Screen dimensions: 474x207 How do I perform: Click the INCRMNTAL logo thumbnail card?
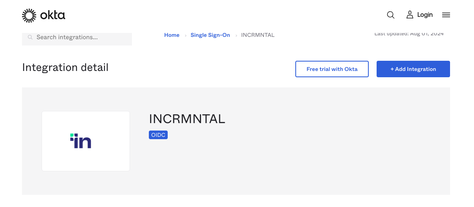click(x=86, y=141)
